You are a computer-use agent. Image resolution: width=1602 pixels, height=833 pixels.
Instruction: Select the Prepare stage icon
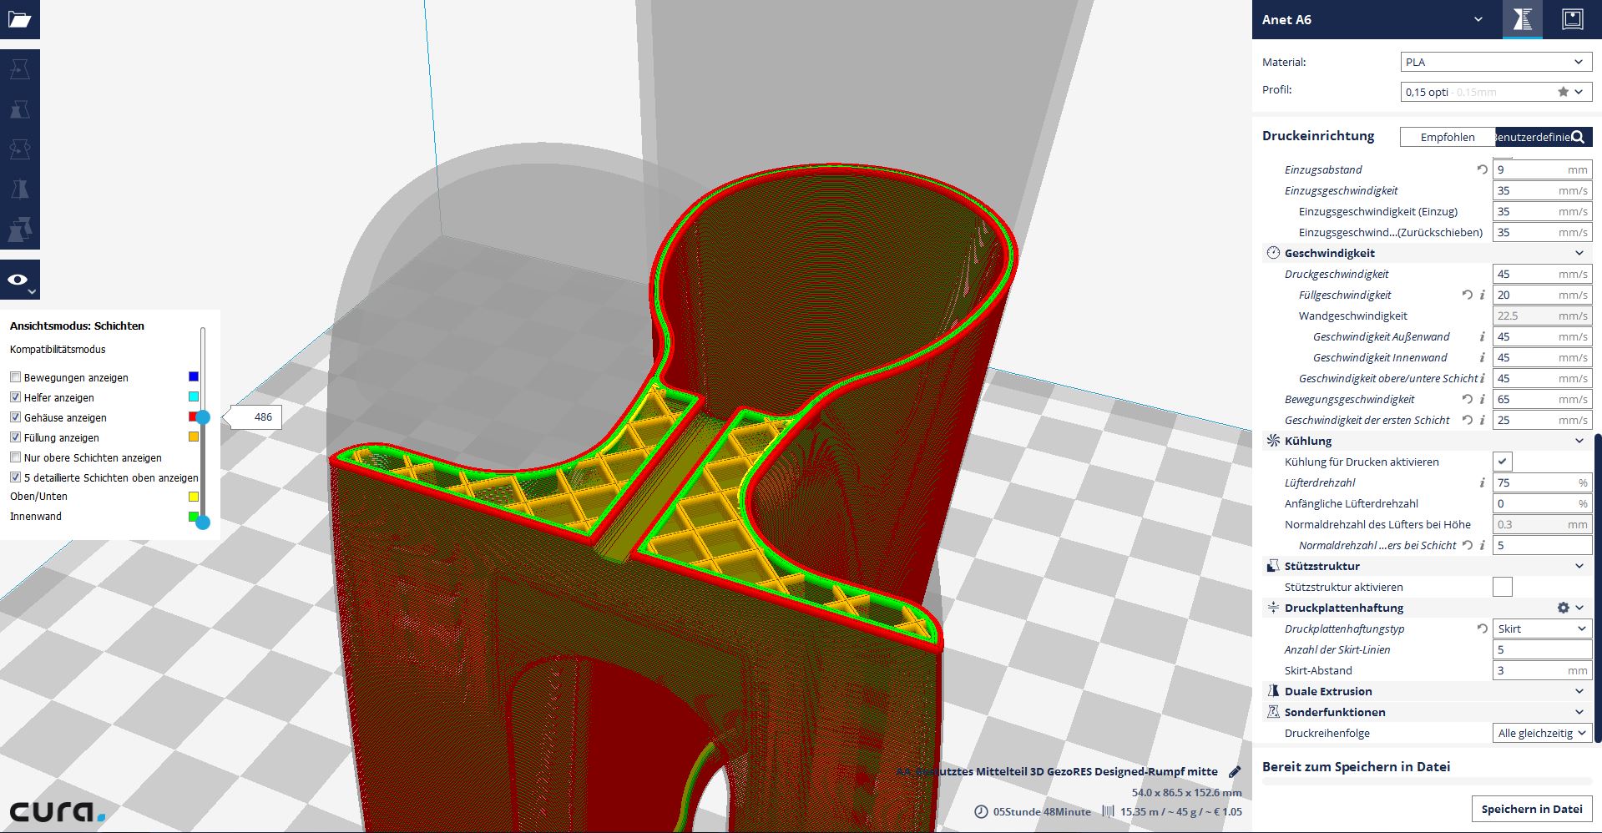1522,19
